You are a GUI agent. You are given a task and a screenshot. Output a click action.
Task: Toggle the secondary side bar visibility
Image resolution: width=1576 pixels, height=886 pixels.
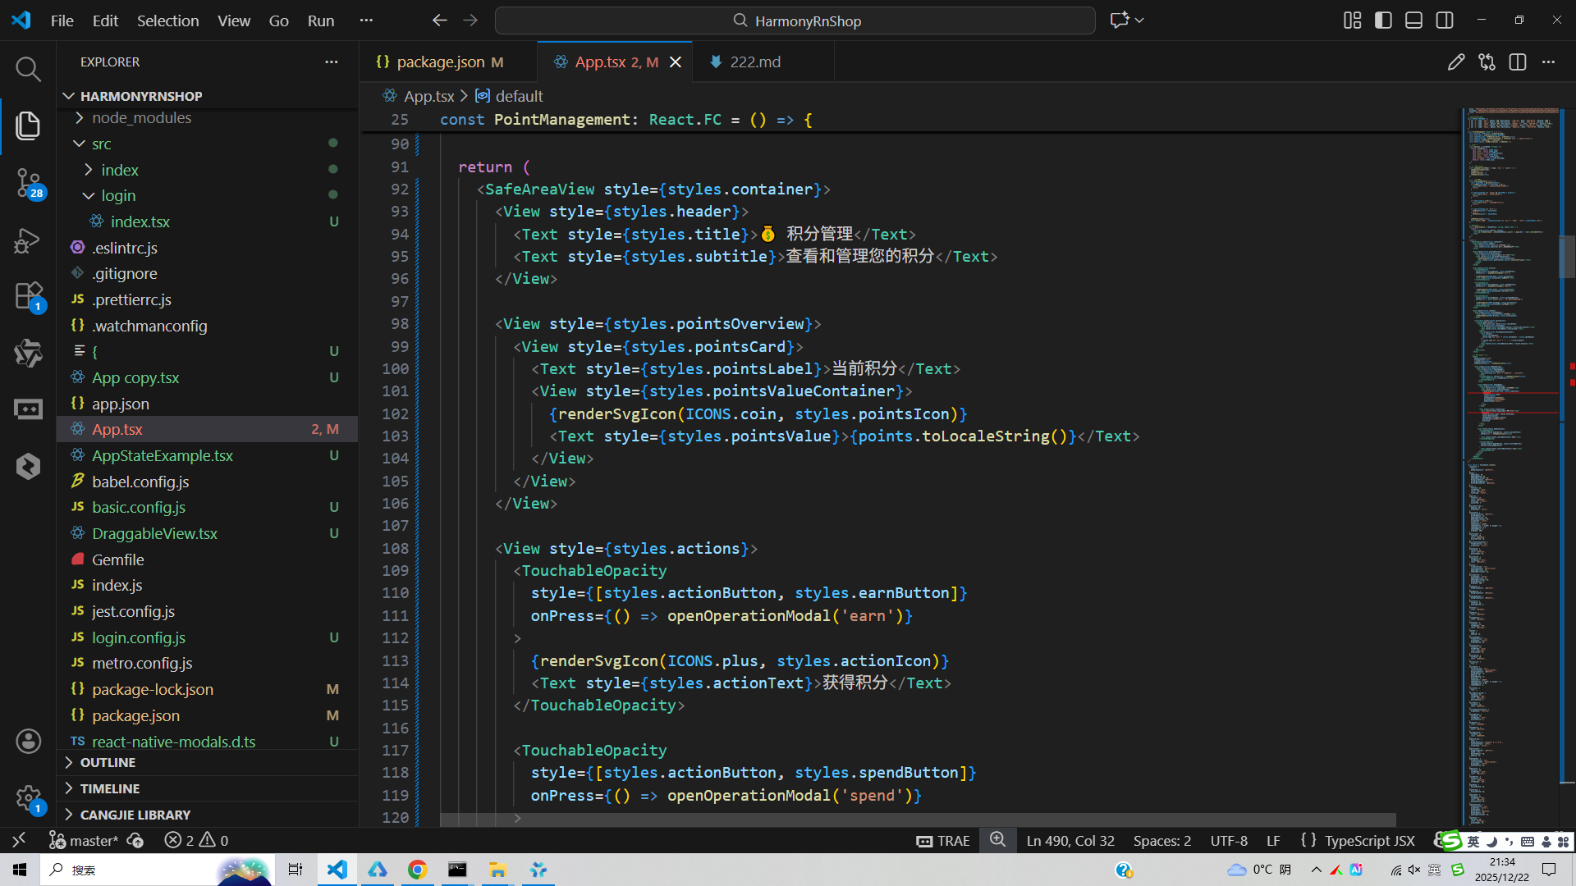click(x=1445, y=21)
